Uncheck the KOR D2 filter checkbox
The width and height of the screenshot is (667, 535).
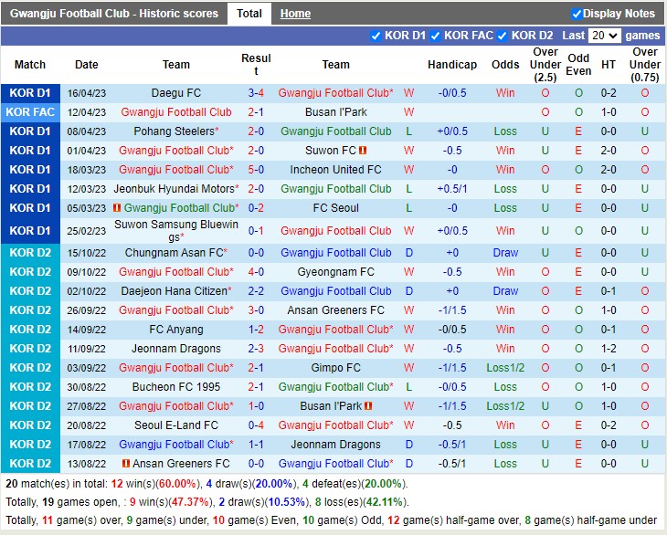coord(503,37)
